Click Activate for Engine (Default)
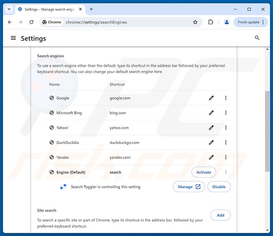273x236 pixels. pyautogui.click(x=204, y=172)
